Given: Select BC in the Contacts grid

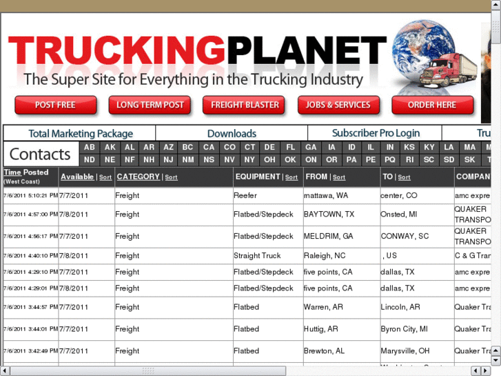Looking at the screenshot, I should pos(188,147).
